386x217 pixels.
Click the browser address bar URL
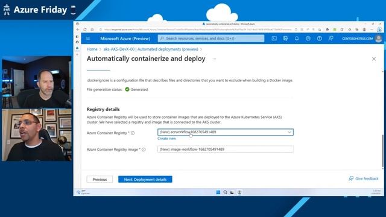198,30
